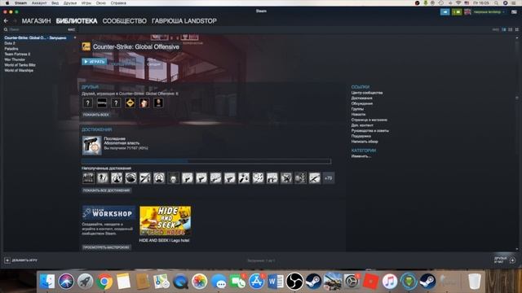
Task: Click the search magnifier icon in library
Action: (x=6, y=29)
